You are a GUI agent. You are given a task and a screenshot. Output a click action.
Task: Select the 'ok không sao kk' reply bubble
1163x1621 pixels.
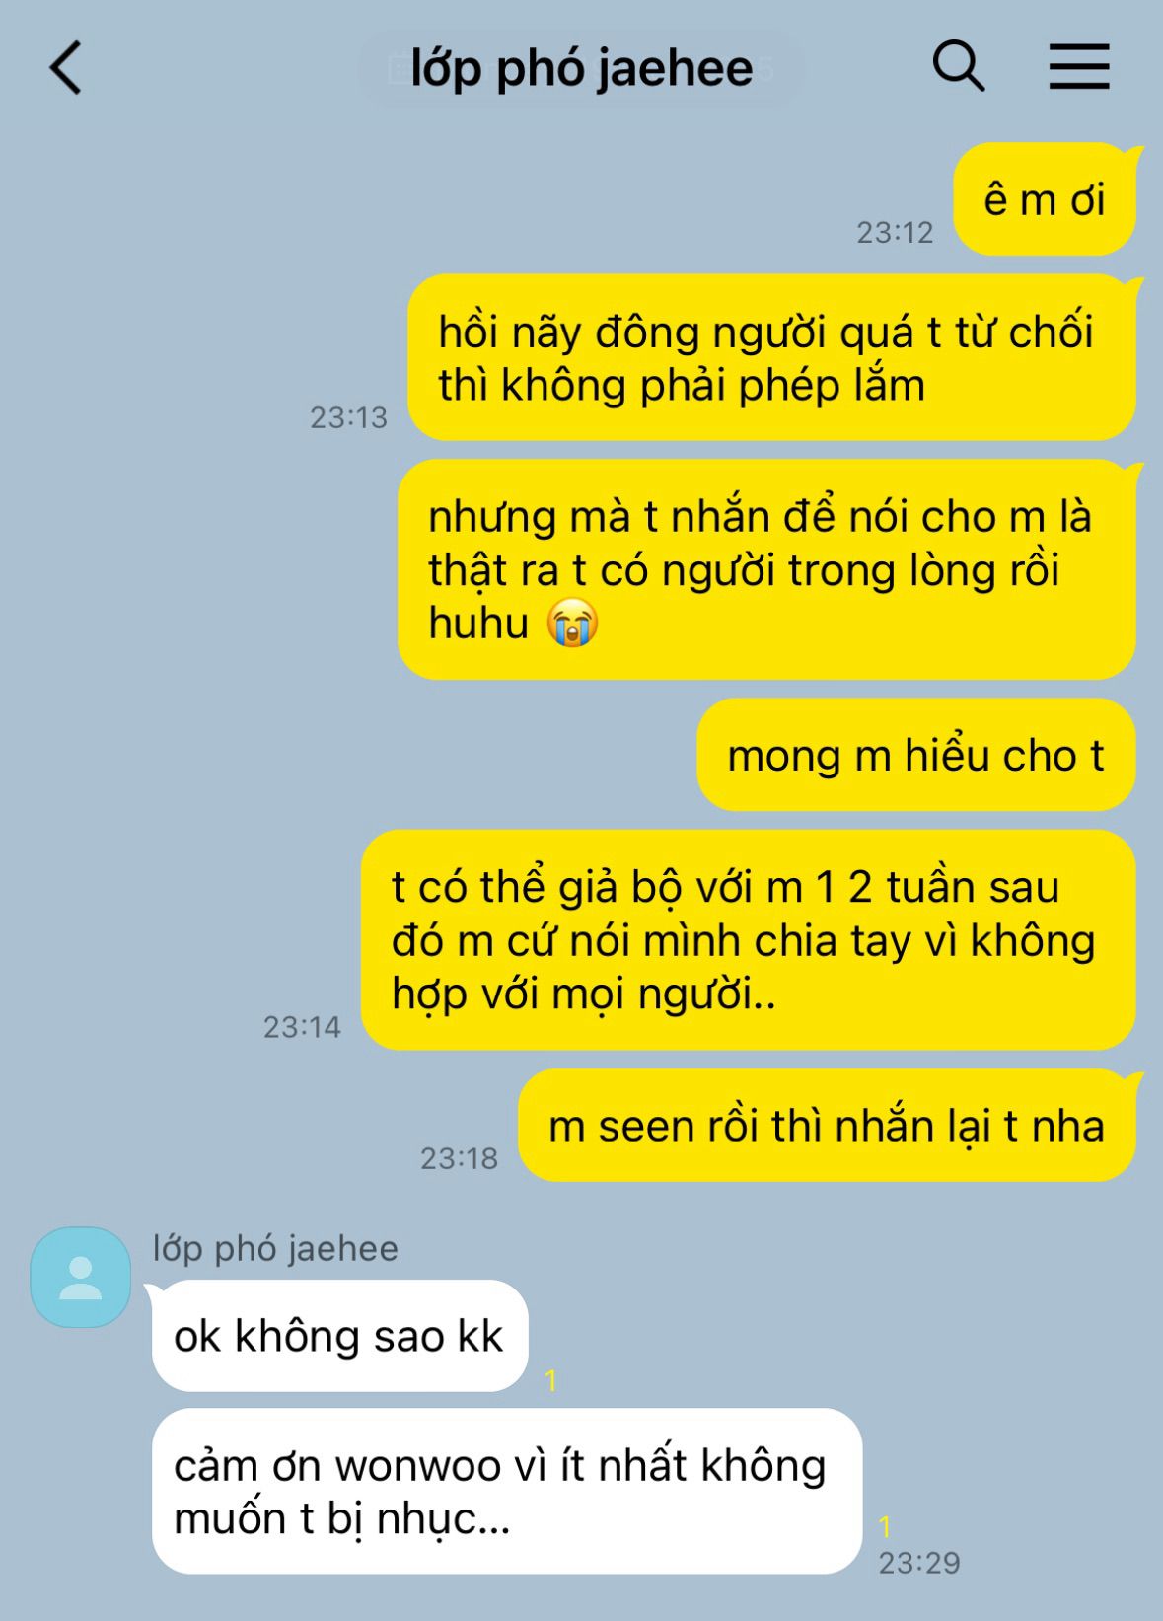point(339,1336)
